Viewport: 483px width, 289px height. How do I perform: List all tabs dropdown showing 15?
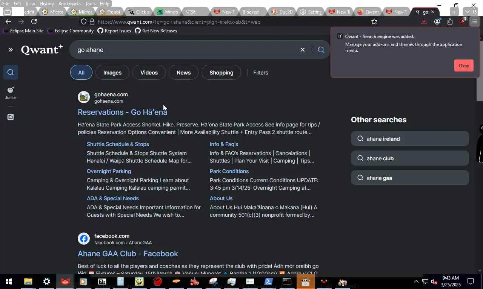471,12
